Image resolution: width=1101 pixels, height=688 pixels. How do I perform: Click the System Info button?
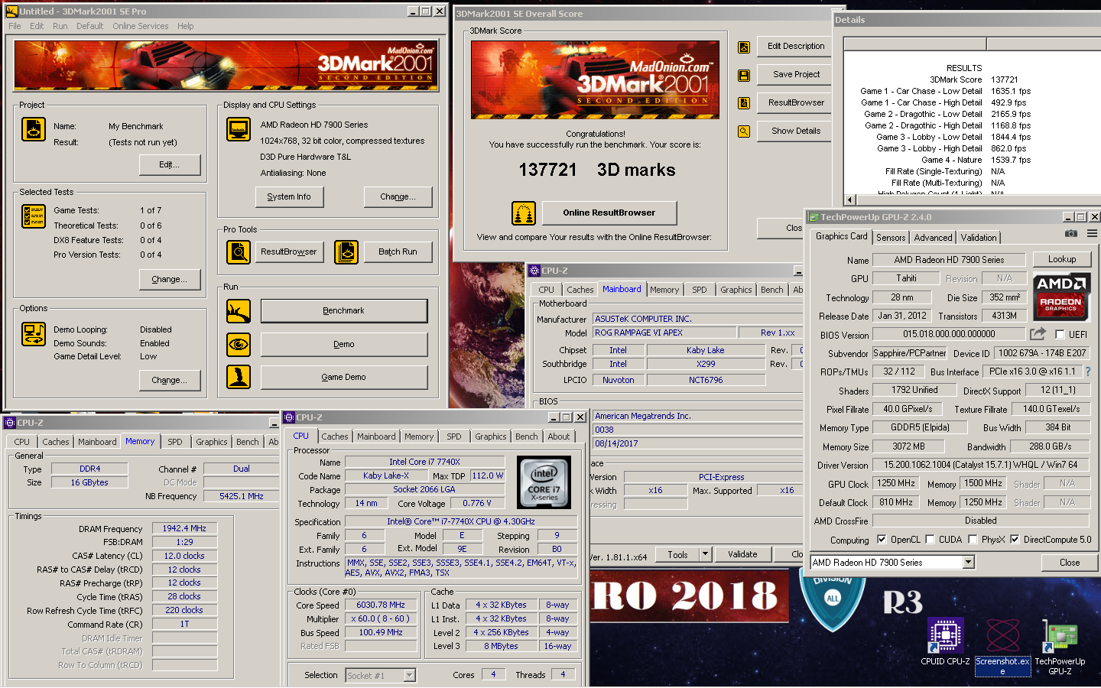tap(289, 196)
